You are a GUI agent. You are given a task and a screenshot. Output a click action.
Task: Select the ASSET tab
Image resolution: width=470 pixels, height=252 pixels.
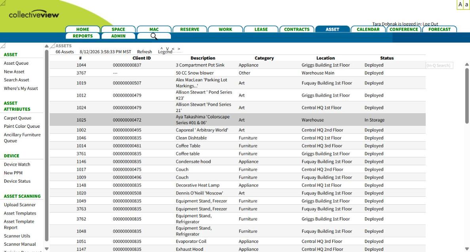click(x=332, y=29)
